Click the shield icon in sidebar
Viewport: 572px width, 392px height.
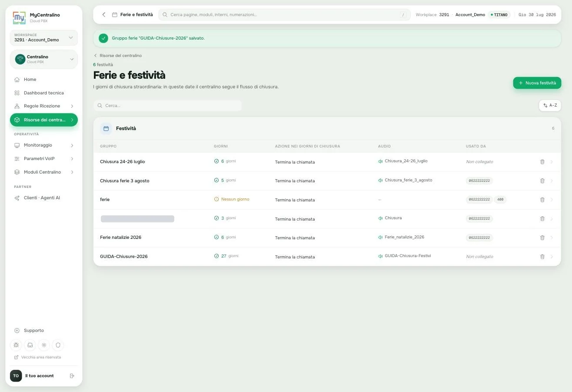click(58, 345)
